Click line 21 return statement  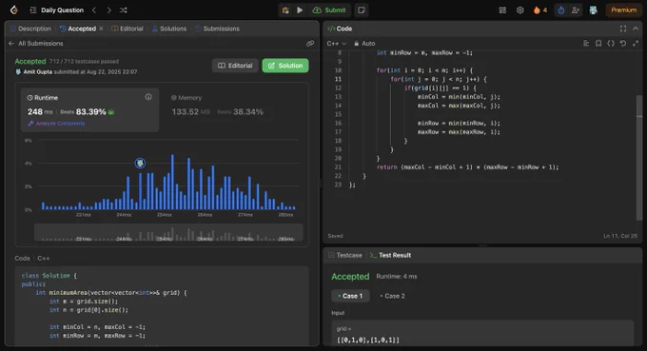click(467, 167)
